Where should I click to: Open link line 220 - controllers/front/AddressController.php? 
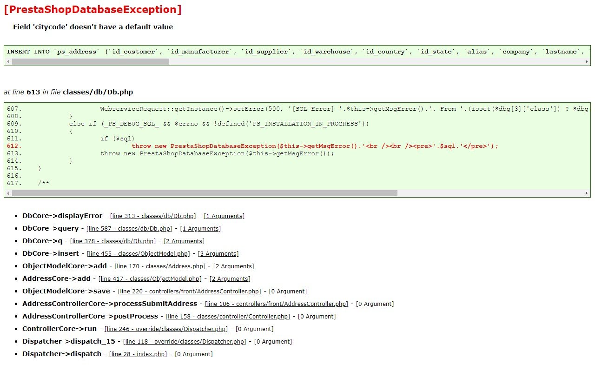pos(189,292)
